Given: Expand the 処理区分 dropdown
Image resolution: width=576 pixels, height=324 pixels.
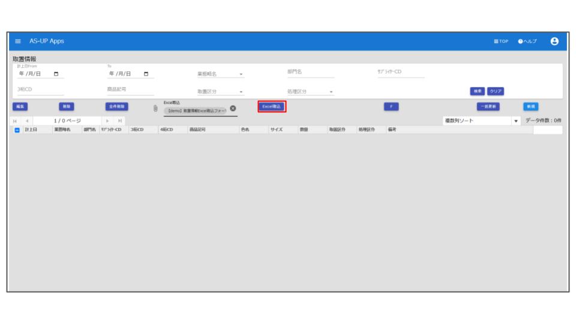Looking at the screenshot, I should [x=331, y=92].
